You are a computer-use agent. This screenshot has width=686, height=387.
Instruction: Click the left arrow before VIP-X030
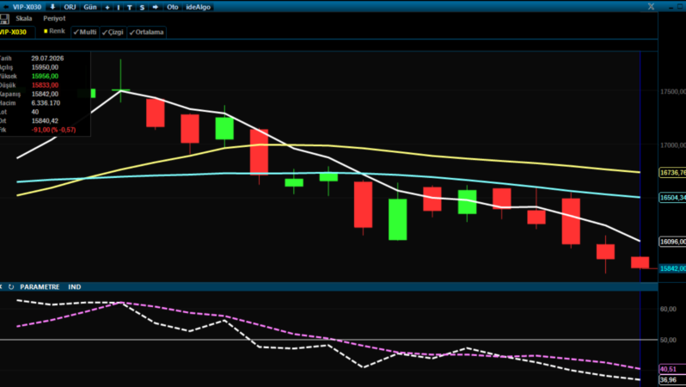coord(6,7)
